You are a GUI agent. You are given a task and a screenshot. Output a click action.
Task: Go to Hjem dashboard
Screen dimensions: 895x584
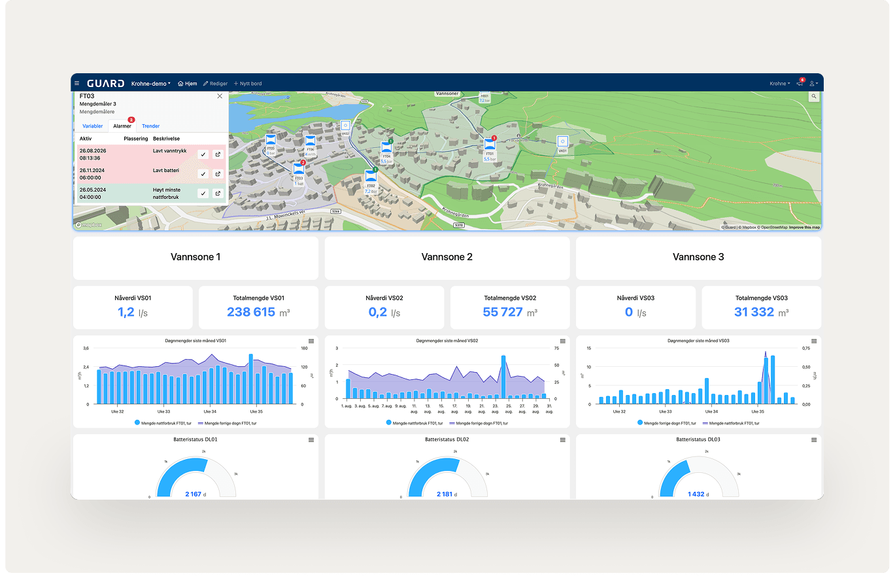(187, 84)
